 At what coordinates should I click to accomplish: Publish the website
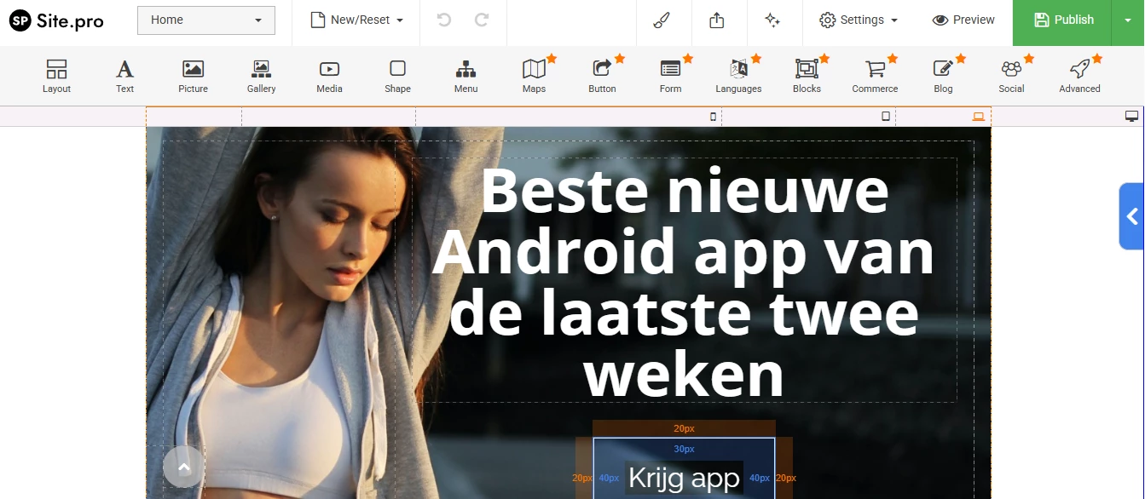click(1061, 19)
